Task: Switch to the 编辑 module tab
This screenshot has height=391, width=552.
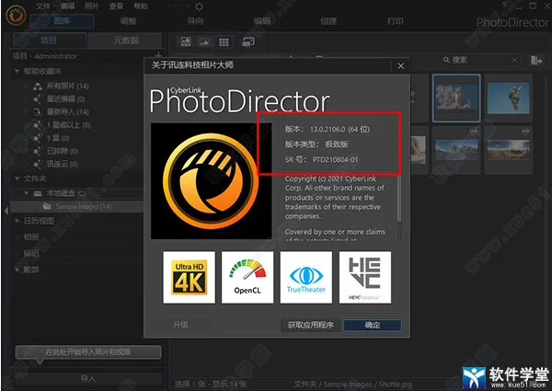Action: tap(262, 21)
